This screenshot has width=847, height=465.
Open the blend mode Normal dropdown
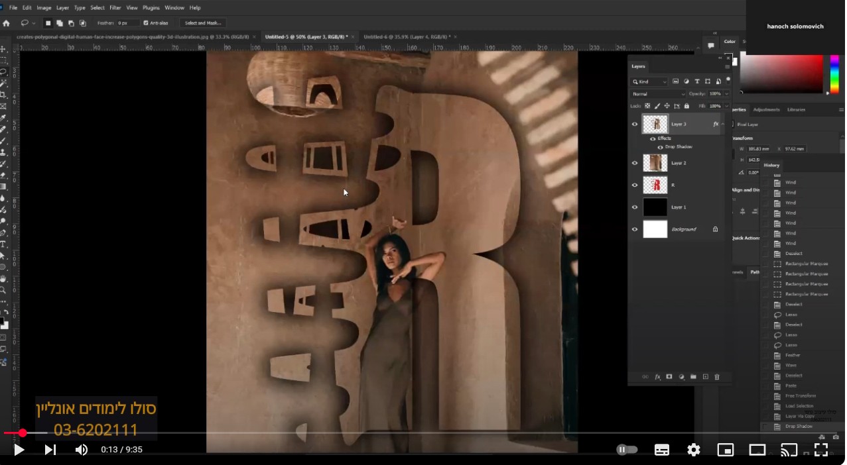657,94
